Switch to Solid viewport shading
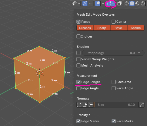This screenshot has height=126, width=147. click(x=132, y=4)
